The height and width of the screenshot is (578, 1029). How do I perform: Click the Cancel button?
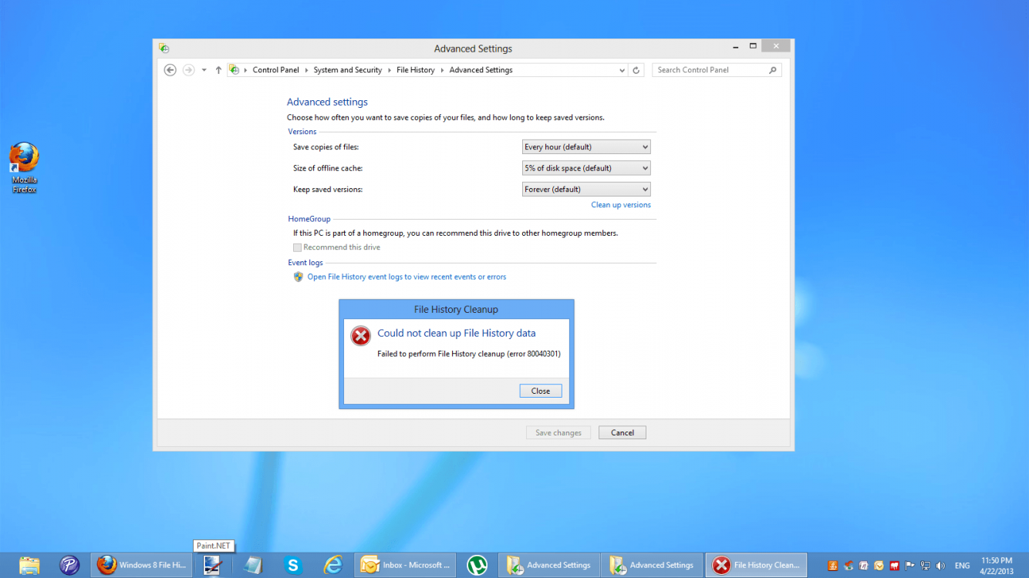[x=622, y=433]
